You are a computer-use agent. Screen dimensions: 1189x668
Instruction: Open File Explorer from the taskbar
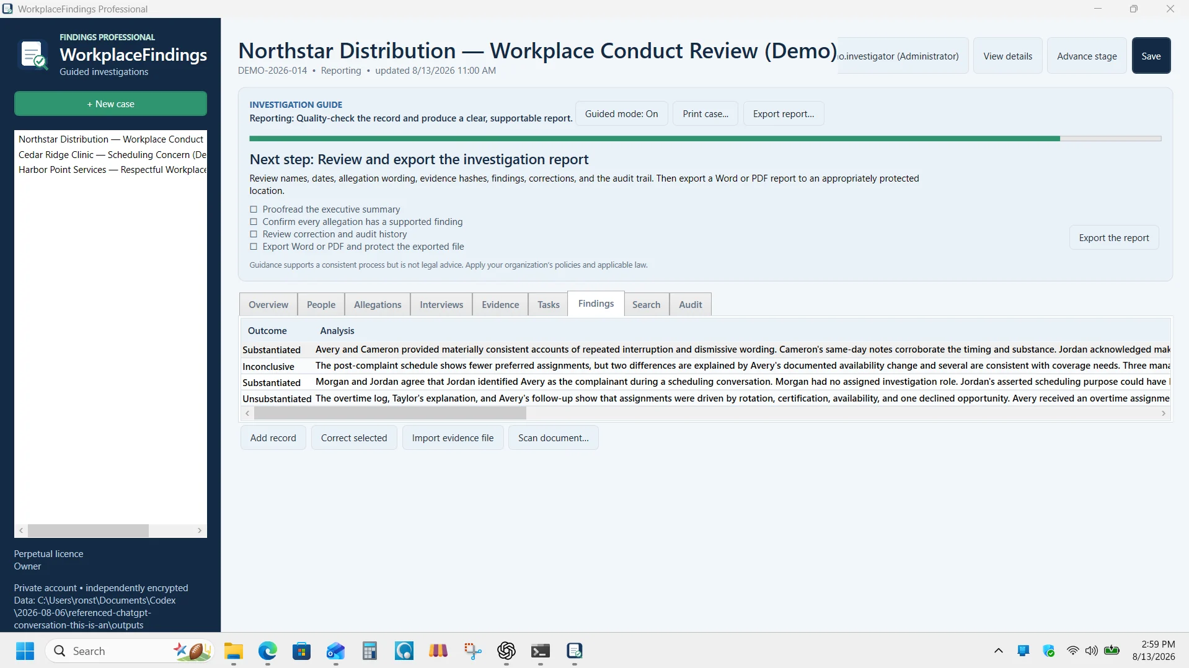(234, 651)
